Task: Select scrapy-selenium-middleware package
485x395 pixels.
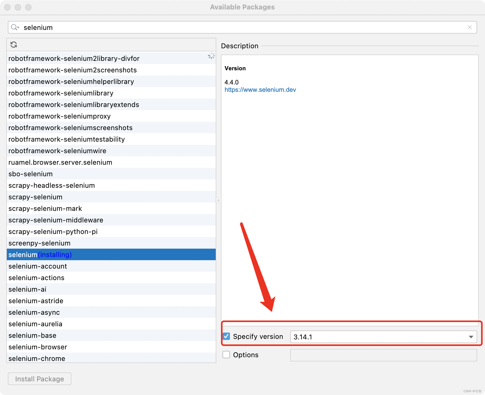Action: tap(111, 220)
